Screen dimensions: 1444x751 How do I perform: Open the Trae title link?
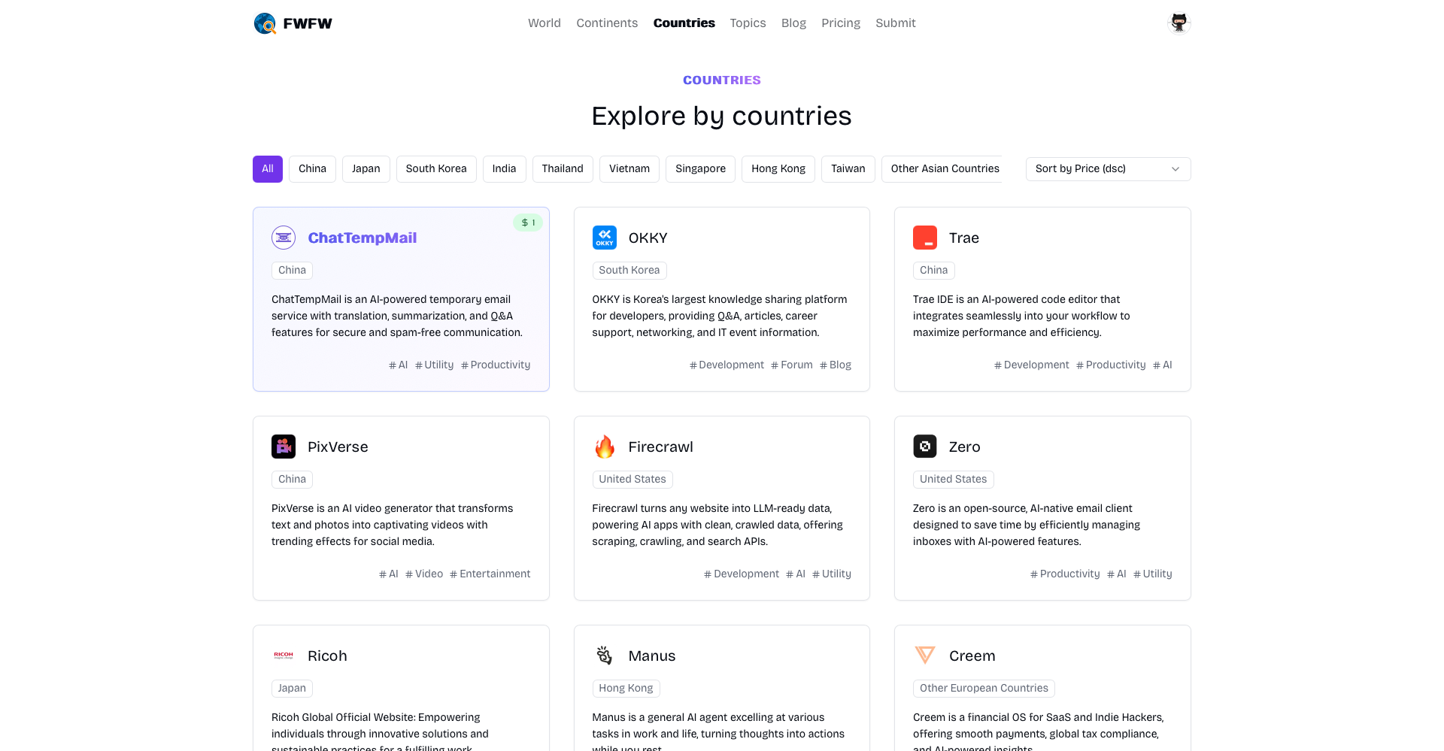pyautogui.click(x=964, y=238)
